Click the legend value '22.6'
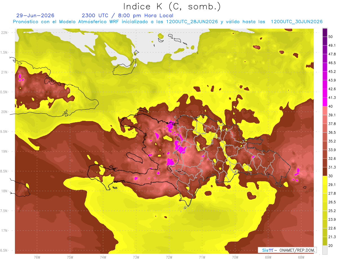338x261 pixels. (332, 228)
